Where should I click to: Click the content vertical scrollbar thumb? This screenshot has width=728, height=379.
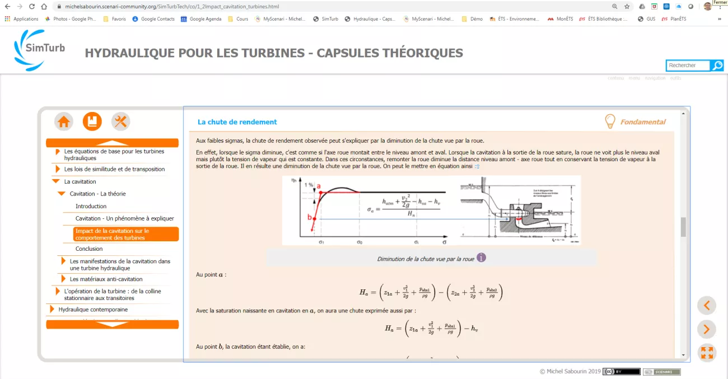(683, 227)
